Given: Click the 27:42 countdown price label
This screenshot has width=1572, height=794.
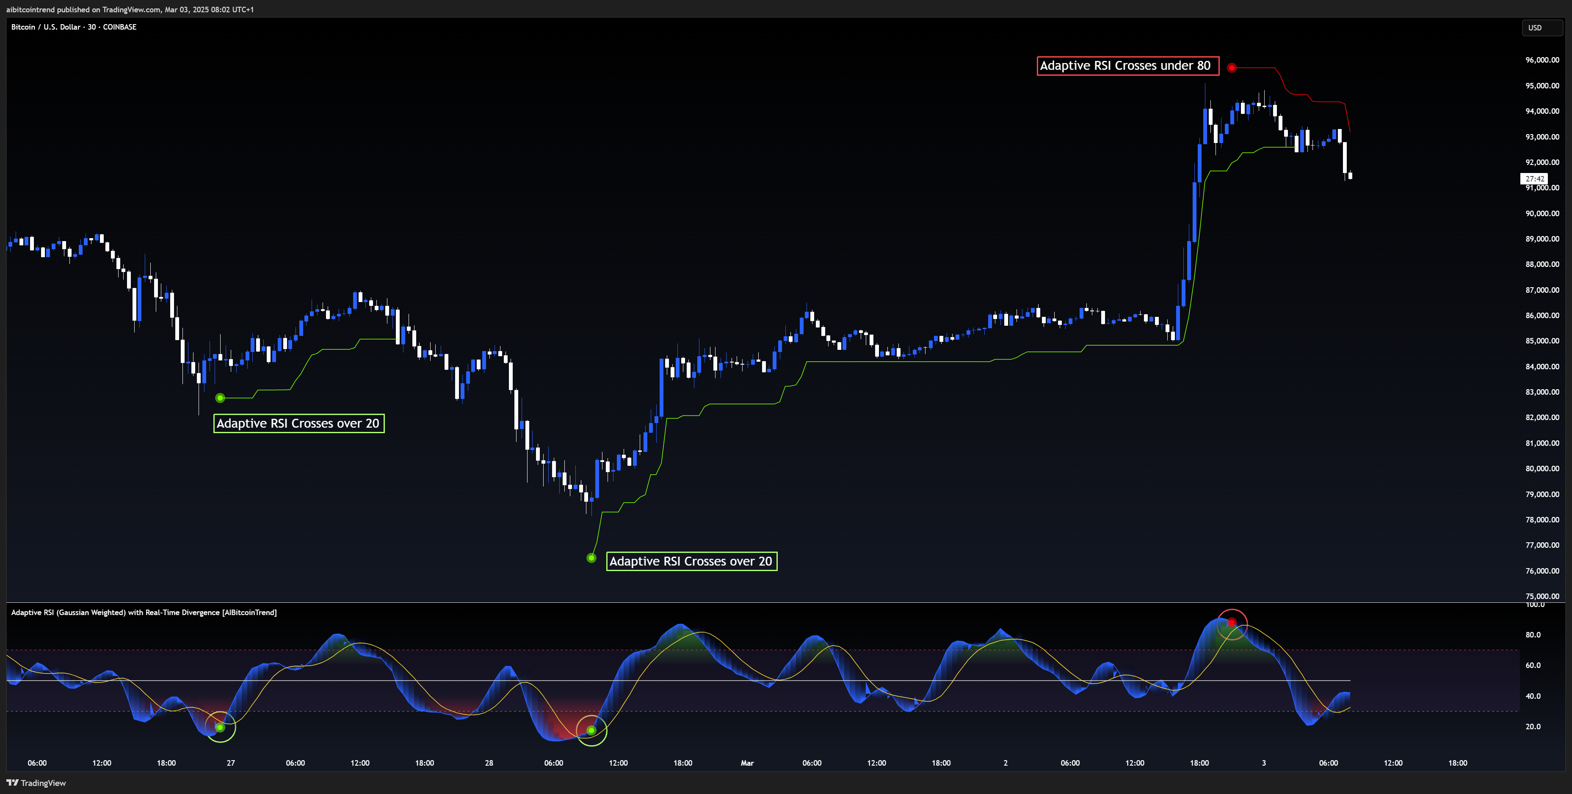Looking at the screenshot, I should point(1534,179).
